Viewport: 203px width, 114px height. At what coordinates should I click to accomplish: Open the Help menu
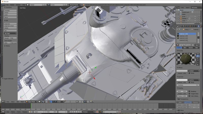coord(24,5)
